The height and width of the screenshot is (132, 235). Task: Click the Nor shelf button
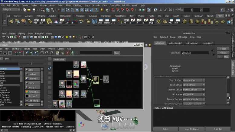tap(36, 21)
